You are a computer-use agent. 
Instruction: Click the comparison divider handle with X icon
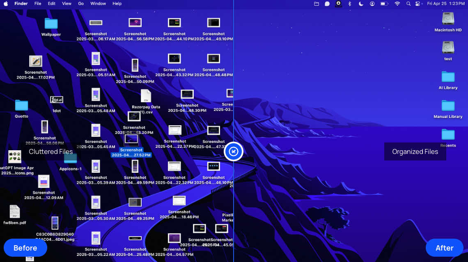pos(234,151)
